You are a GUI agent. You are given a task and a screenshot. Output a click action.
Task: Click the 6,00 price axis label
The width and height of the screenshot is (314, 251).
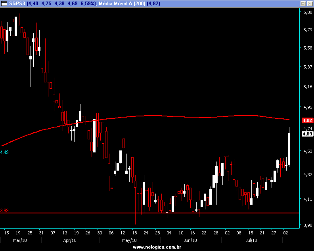click(308, 12)
